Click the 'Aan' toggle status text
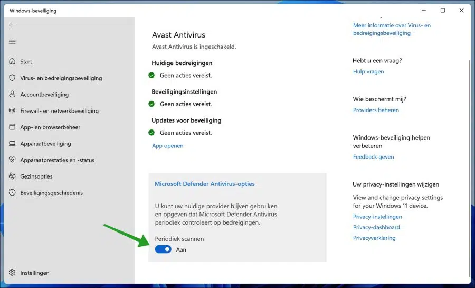Image resolution: width=475 pixels, height=288 pixels. 181,249
